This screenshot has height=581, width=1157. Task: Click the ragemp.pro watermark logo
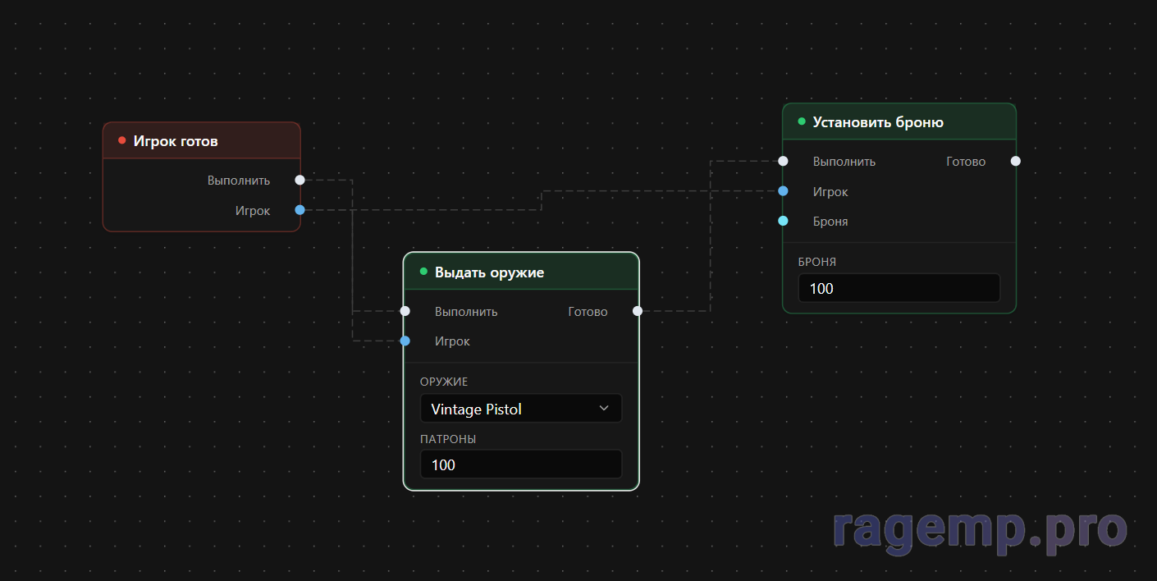(980, 529)
